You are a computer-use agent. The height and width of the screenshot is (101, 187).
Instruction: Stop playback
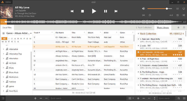tap(83, 11)
